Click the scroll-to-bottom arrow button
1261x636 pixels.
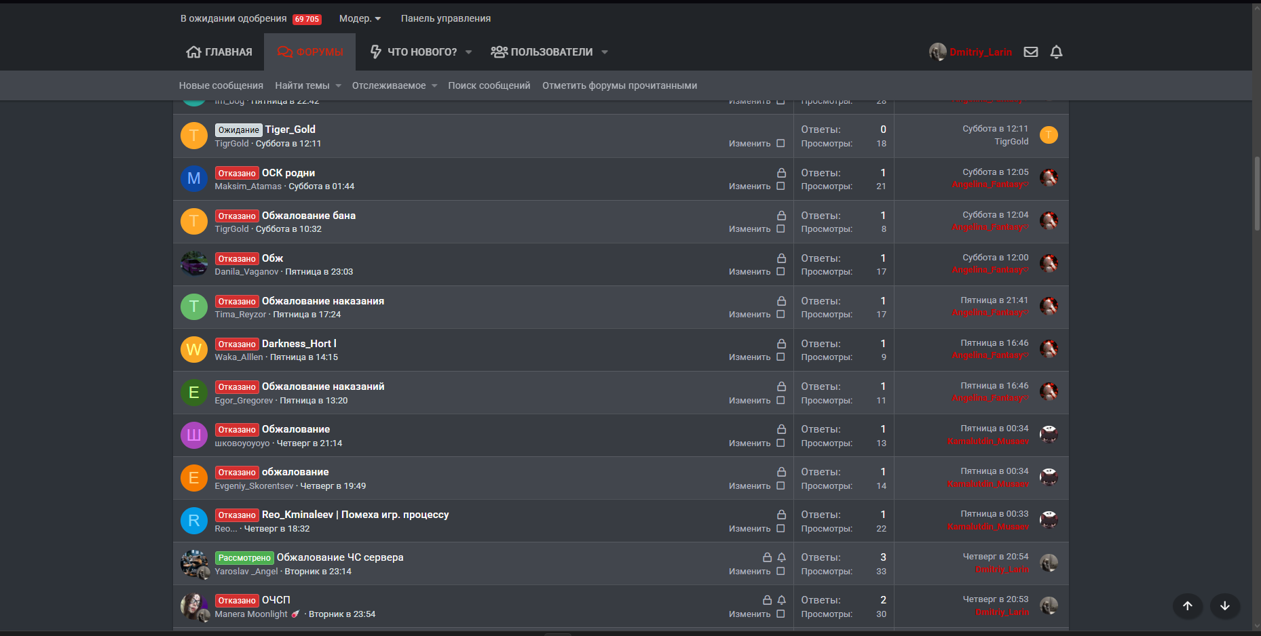pos(1224,606)
